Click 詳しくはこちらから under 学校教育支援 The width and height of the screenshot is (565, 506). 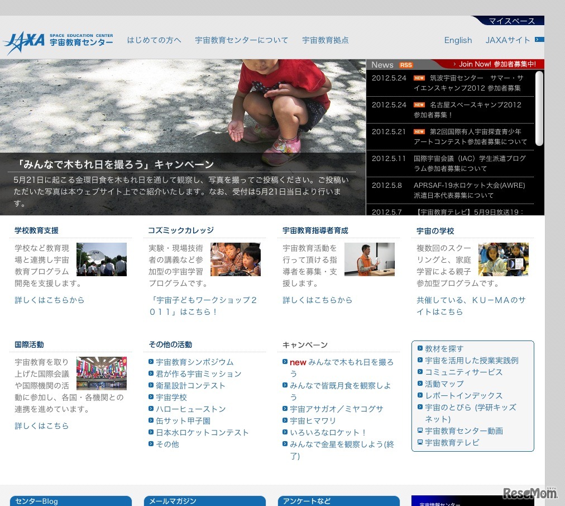tap(49, 300)
